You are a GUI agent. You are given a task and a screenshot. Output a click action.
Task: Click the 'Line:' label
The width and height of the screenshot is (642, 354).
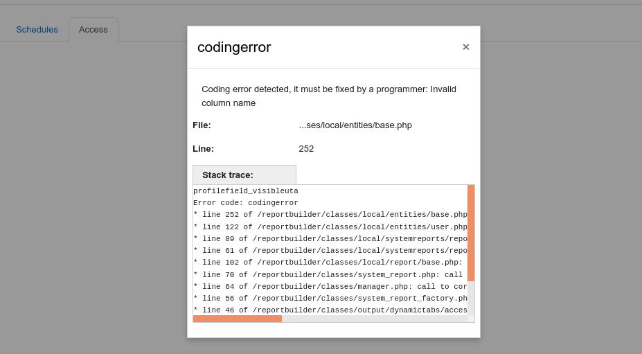(x=203, y=149)
